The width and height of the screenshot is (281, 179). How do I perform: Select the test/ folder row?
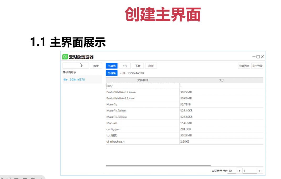coord(143,86)
